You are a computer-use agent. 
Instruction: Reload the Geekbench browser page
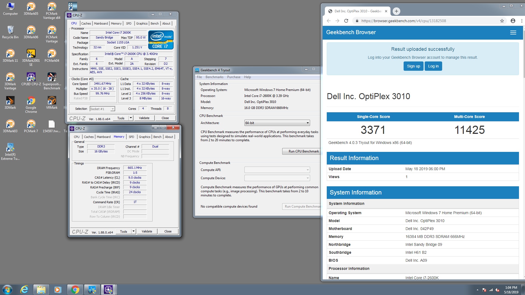346,21
